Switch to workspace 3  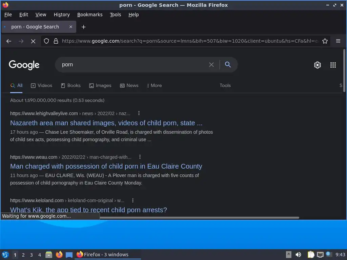click(x=32, y=255)
